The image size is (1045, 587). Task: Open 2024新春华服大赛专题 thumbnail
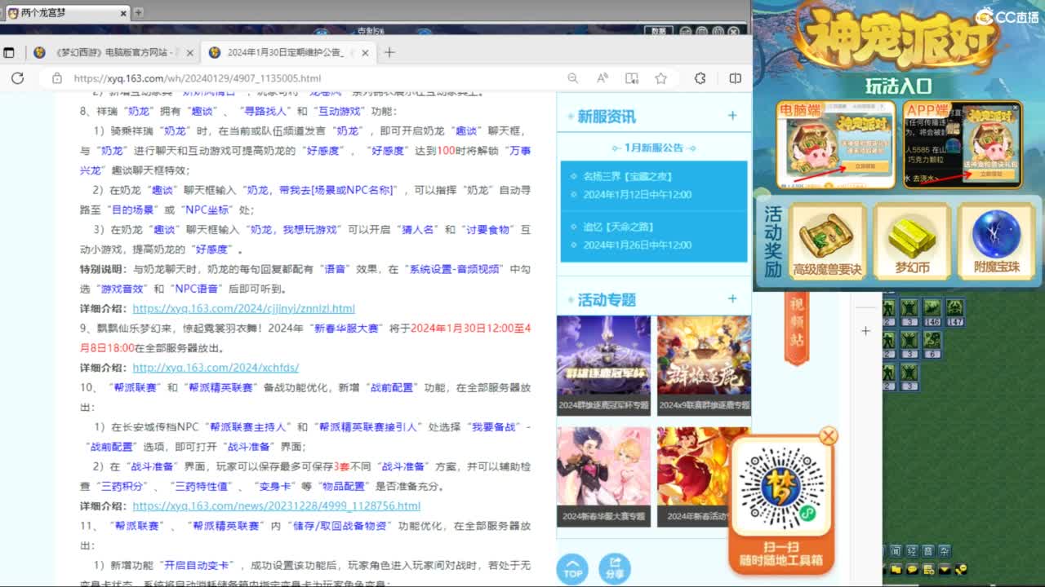(603, 477)
